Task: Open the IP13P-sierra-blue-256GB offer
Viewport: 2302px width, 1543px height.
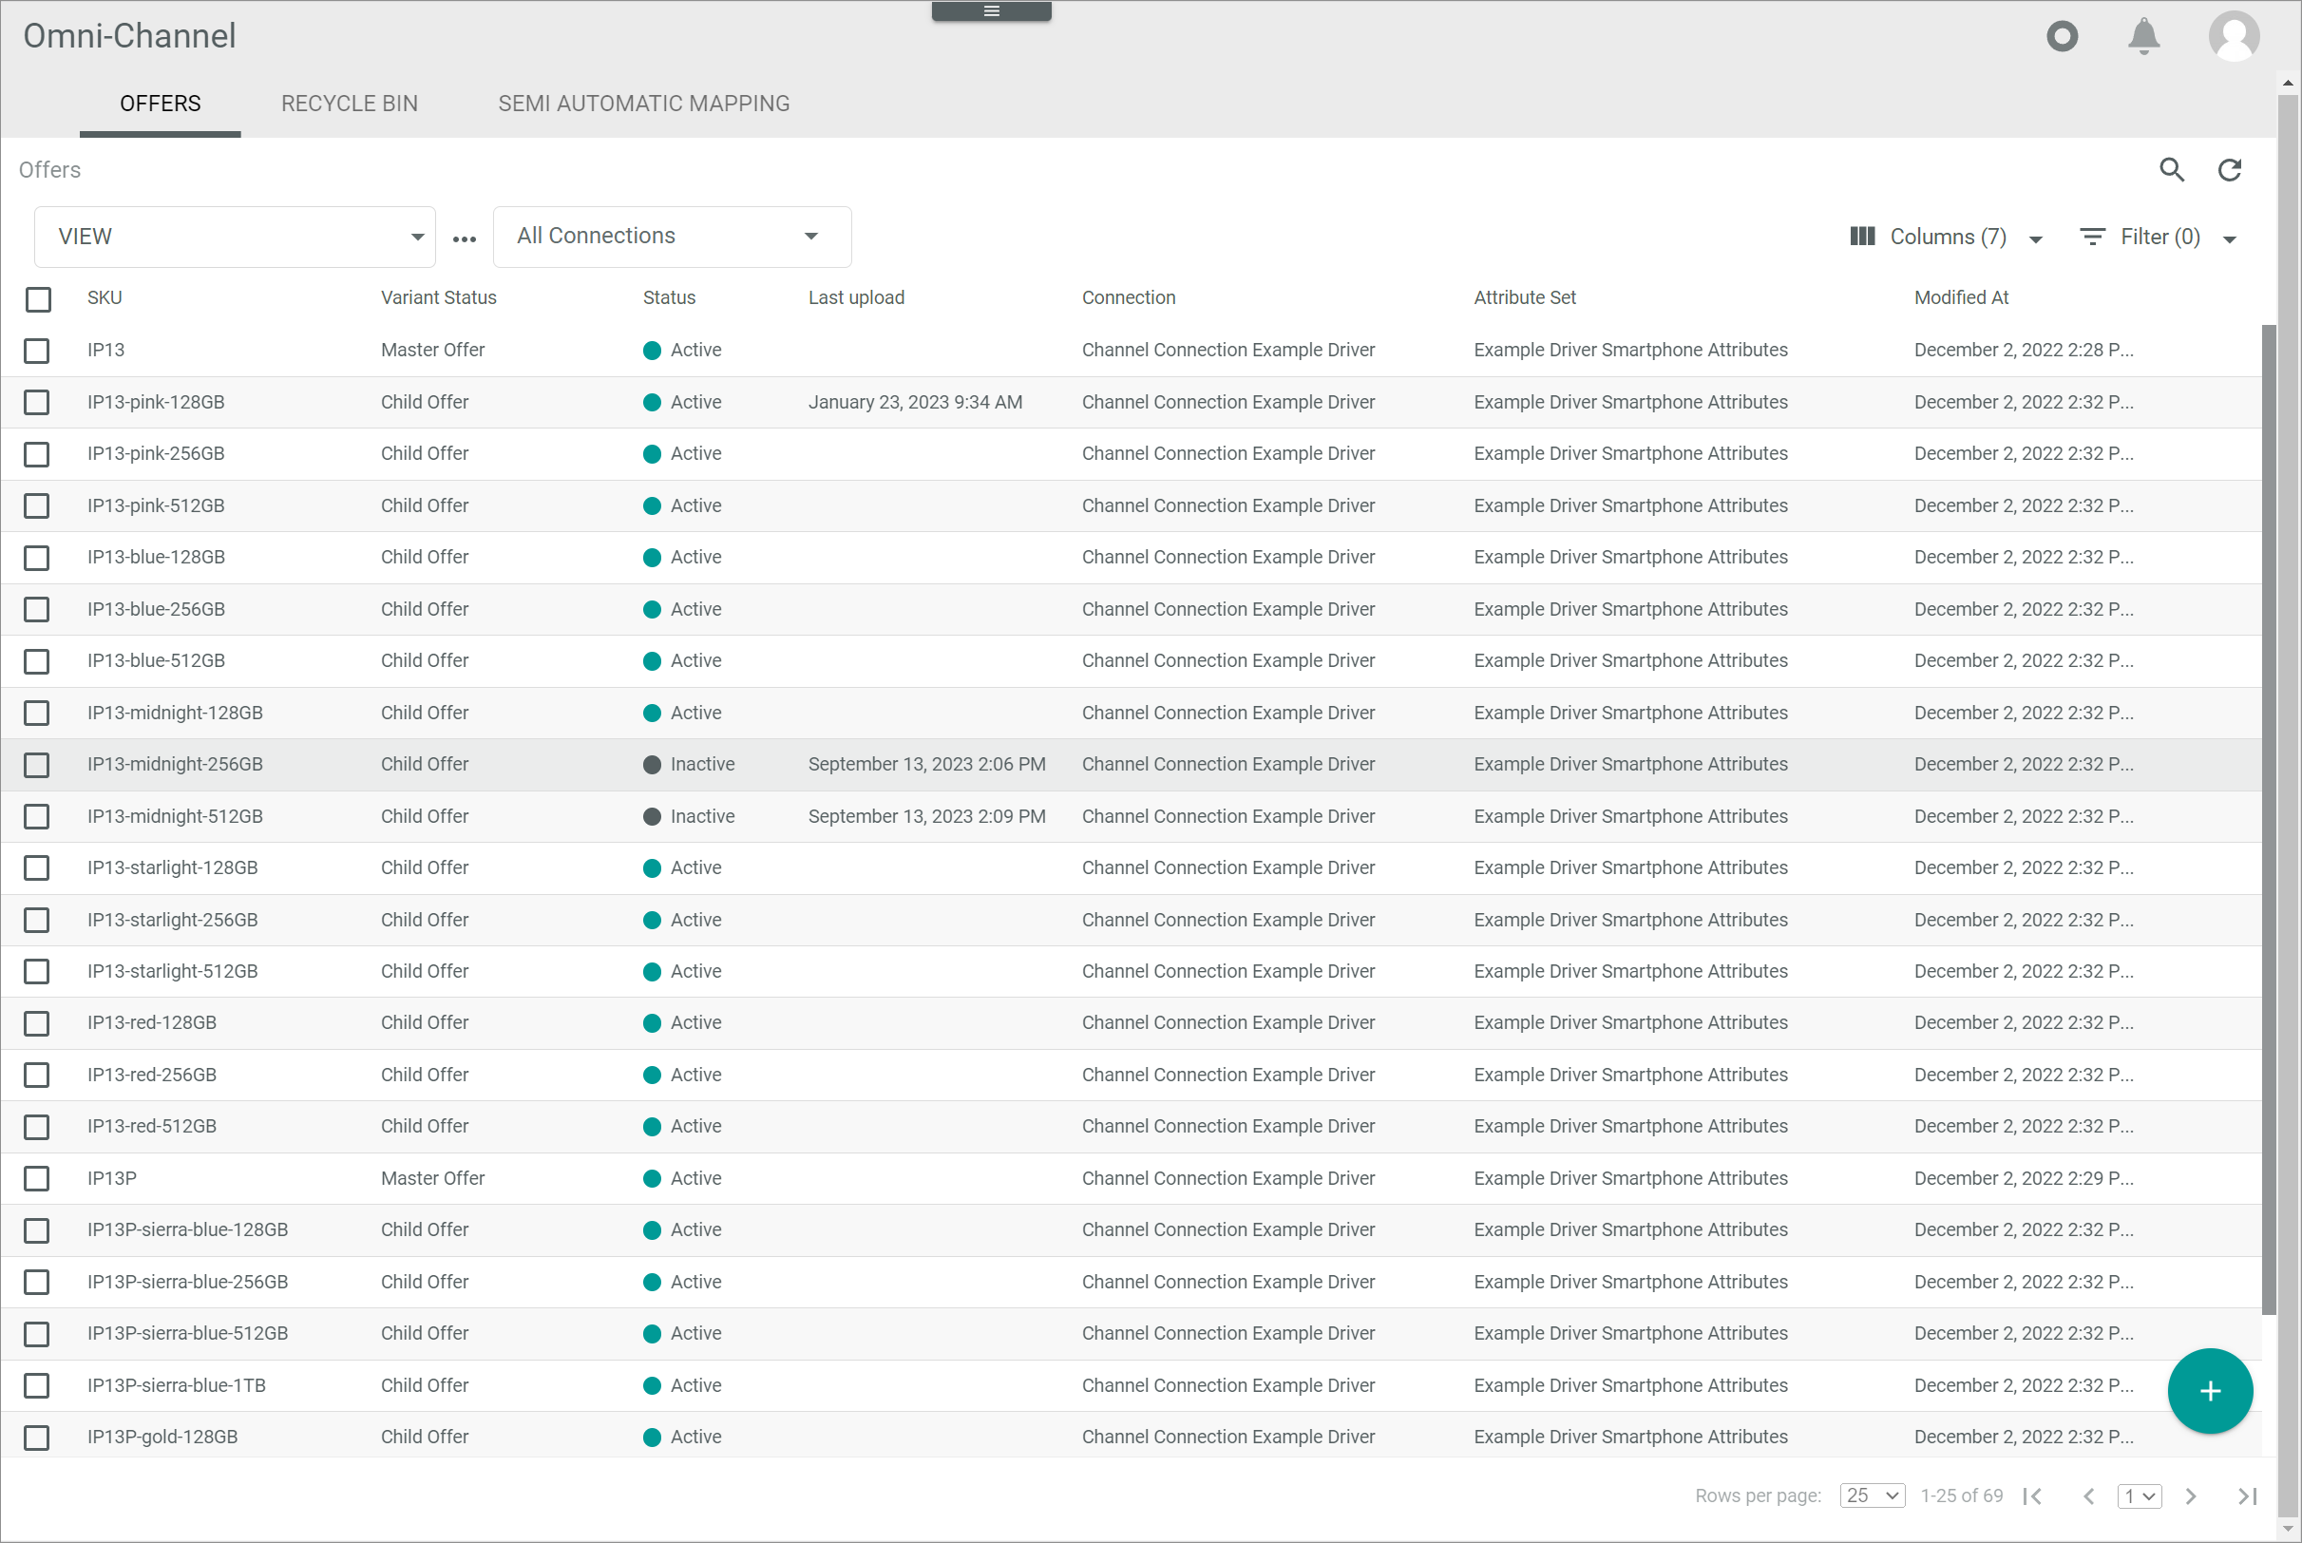Action: click(x=187, y=1283)
